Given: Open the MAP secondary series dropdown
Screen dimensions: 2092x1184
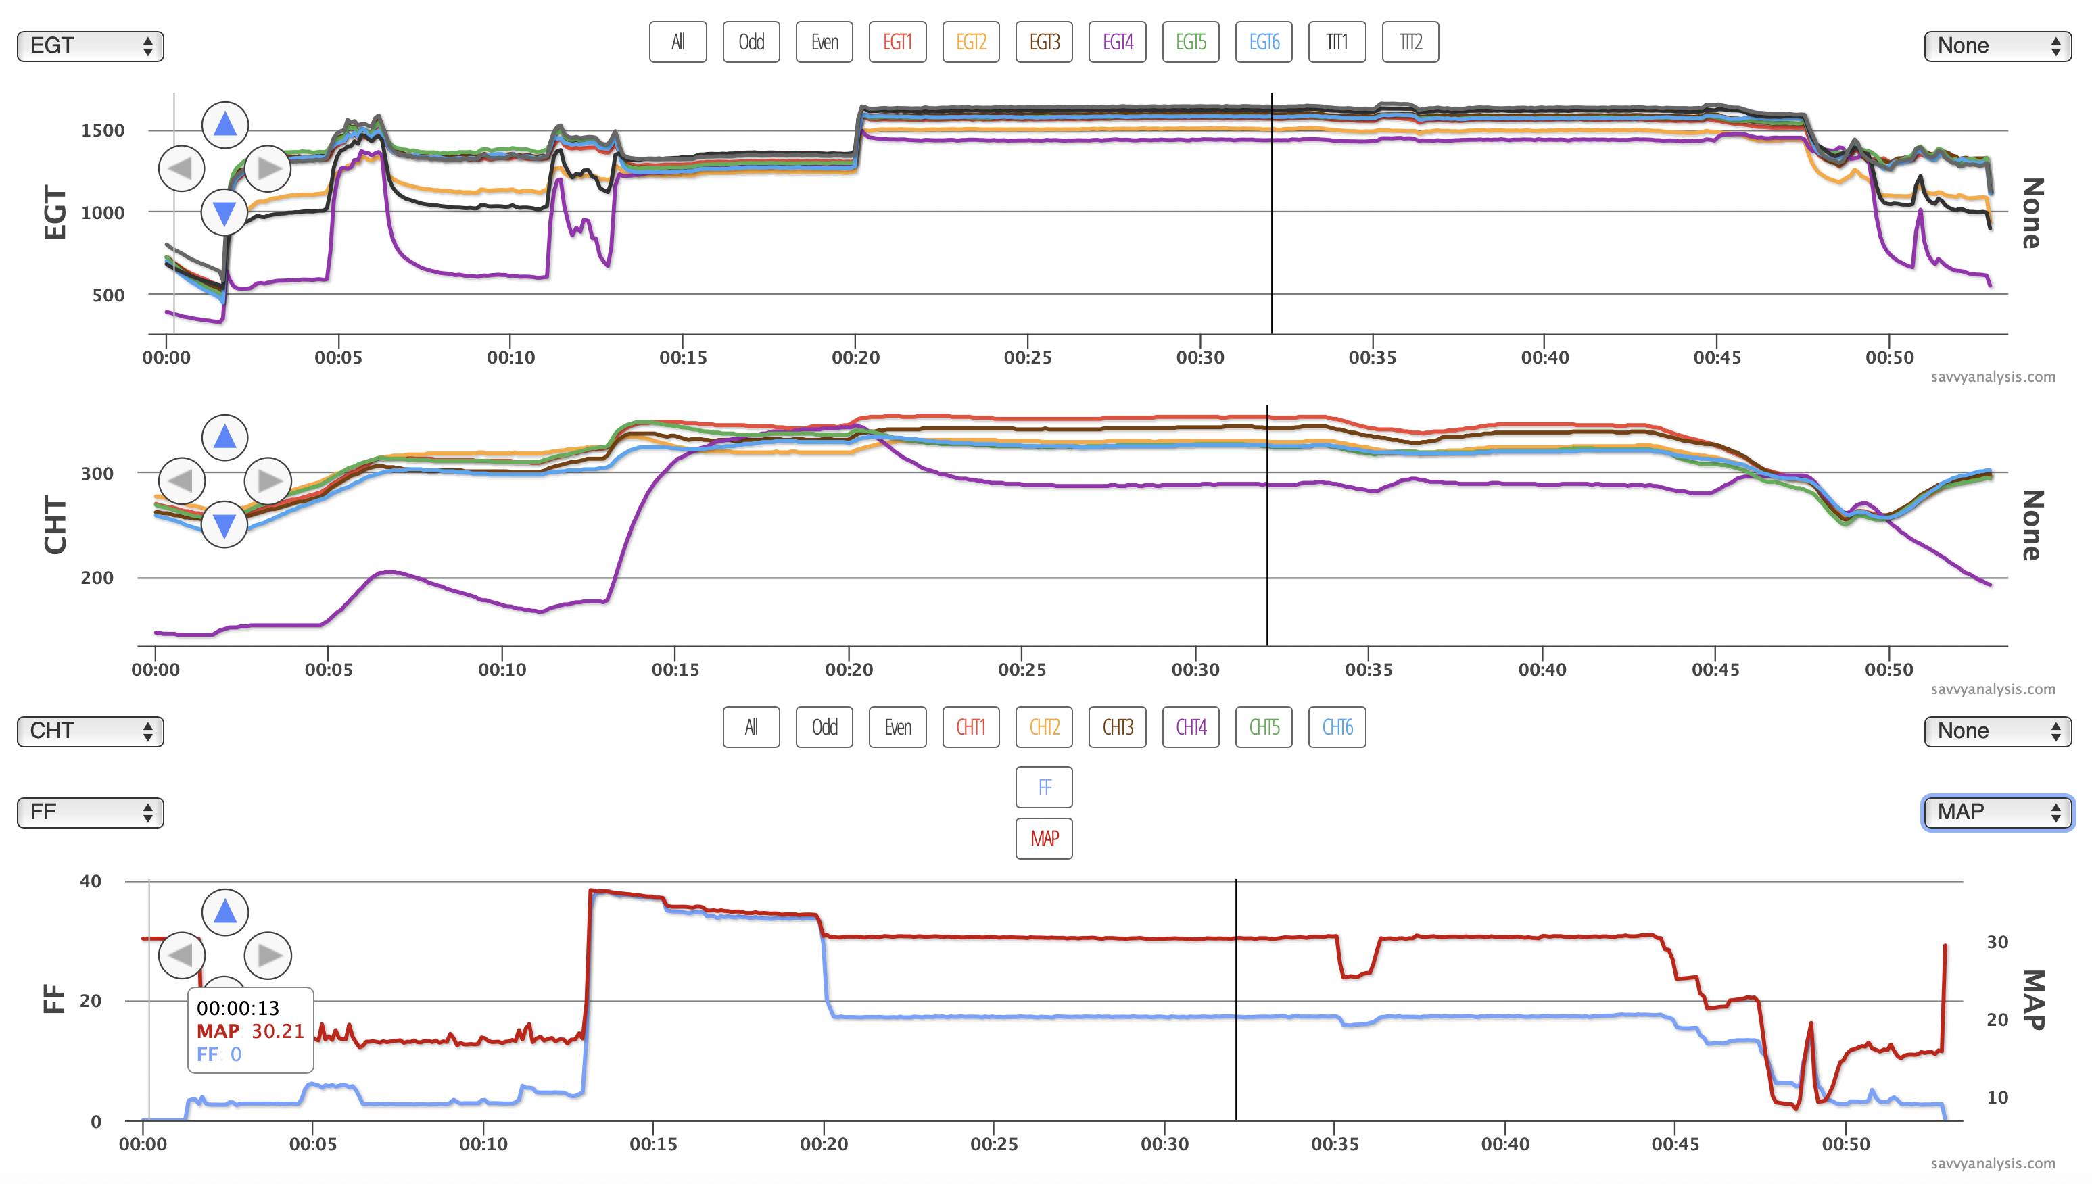Looking at the screenshot, I should coord(1997,812).
